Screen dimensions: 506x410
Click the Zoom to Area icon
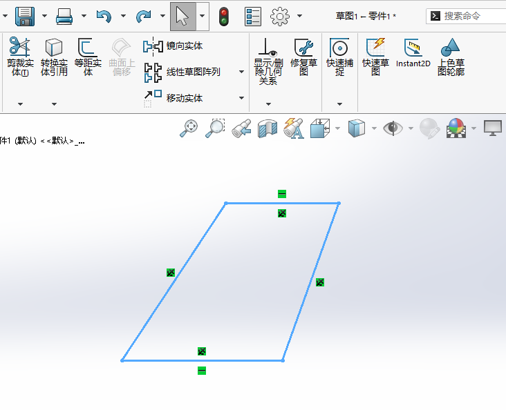(x=215, y=128)
